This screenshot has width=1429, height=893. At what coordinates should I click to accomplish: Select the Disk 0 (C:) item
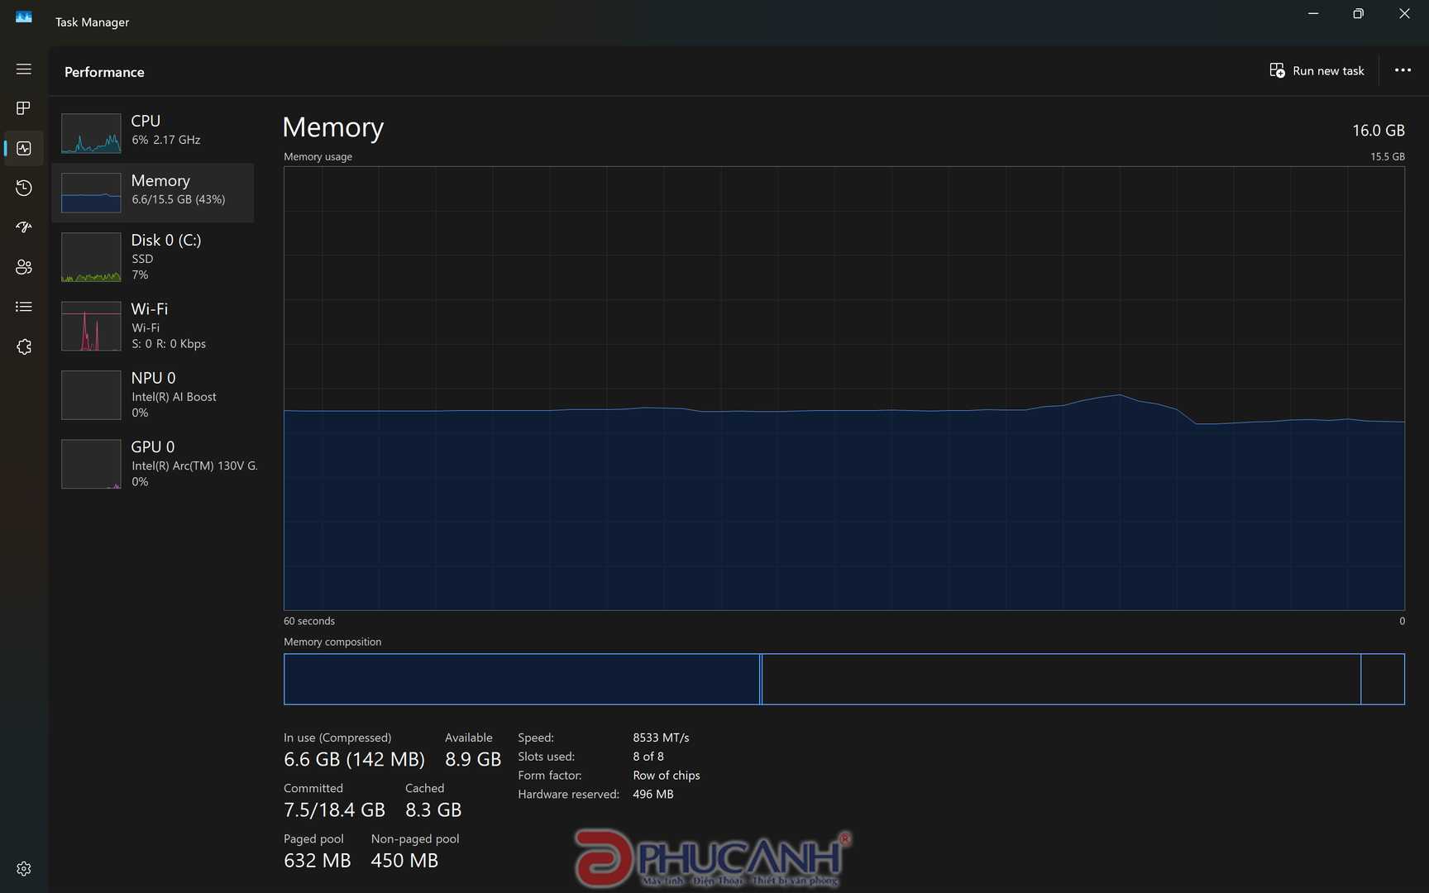tap(153, 257)
